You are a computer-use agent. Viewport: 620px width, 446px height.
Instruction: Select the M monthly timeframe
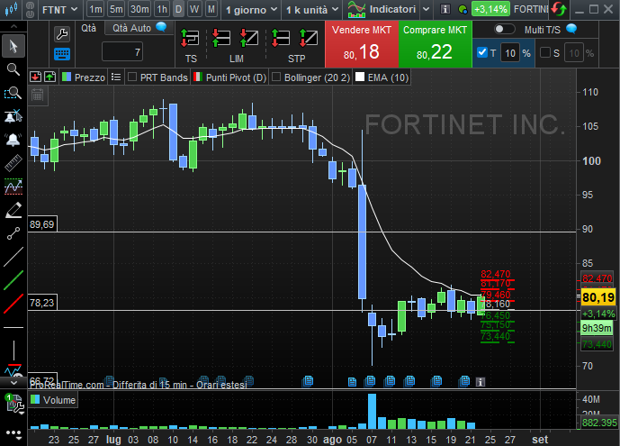[211, 9]
